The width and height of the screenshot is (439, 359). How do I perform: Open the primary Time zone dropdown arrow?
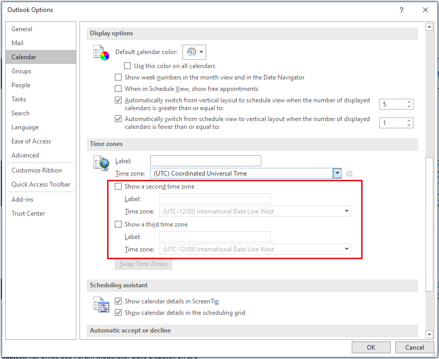(x=337, y=174)
